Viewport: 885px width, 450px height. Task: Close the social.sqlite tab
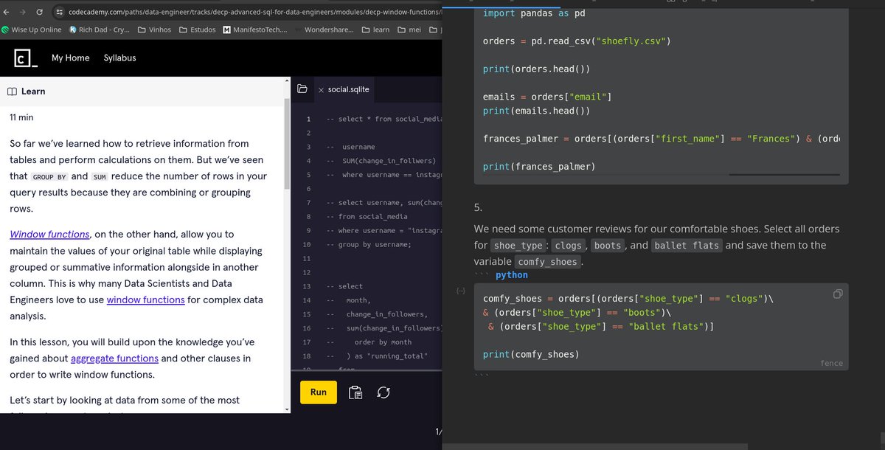(321, 90)
